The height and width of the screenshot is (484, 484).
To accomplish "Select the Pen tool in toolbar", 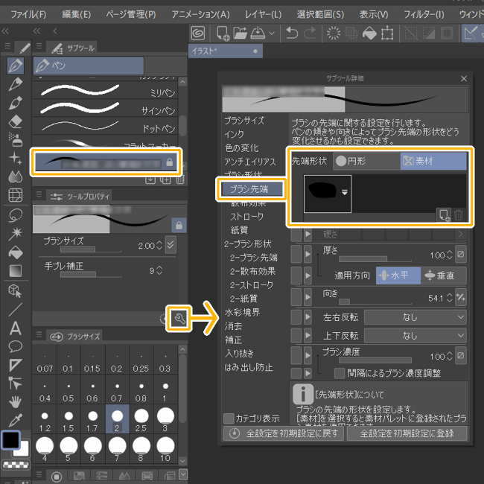I will point(16,66).
